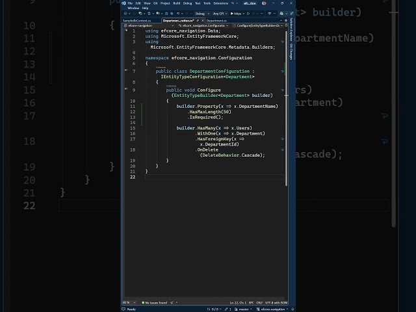
Task: Open the Any CPU platform dropdown
Action: (x=220, y=14)
